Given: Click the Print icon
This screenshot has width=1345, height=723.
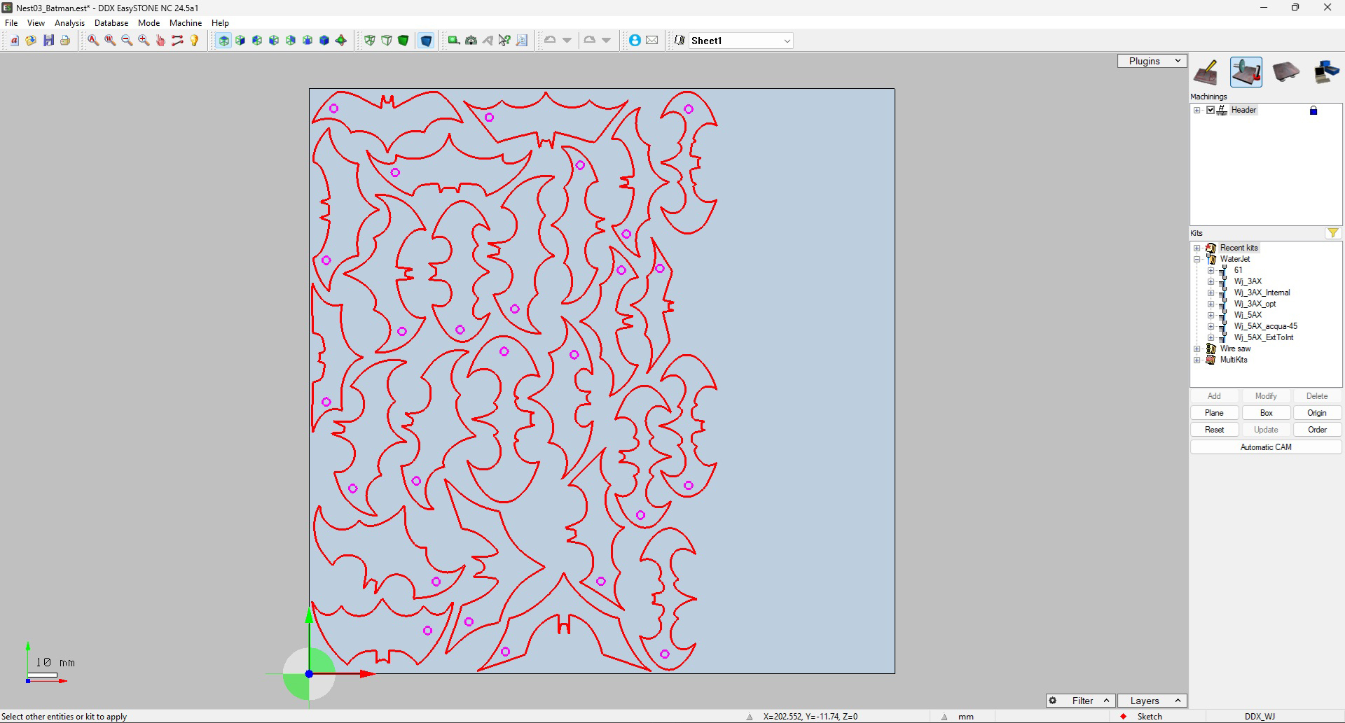Looking at the screenshot, I should 65,41.
